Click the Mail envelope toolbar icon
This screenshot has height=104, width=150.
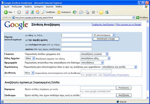[81, 12]
